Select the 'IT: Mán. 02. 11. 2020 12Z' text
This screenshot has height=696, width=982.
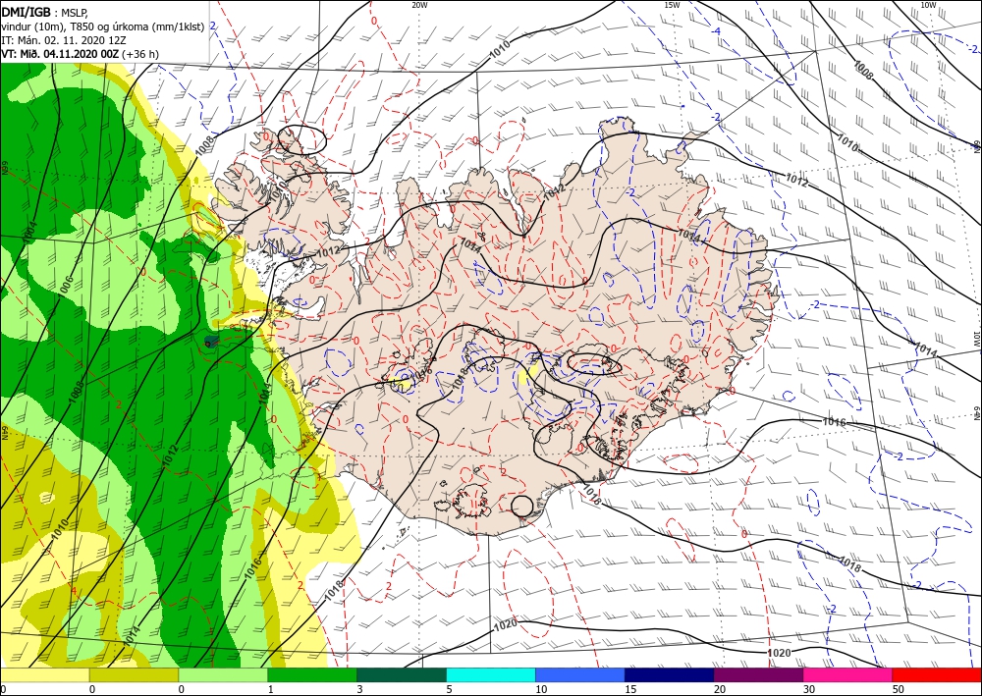63,39
